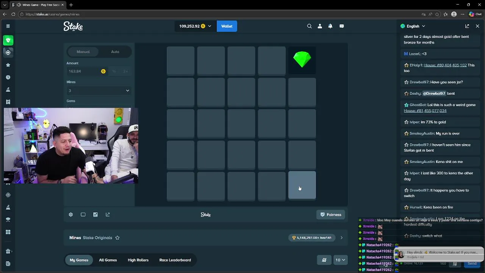The height and width of the screenshot is (273, 485).
Task: Click the double amount 2× button
Action: pos(125,71)
